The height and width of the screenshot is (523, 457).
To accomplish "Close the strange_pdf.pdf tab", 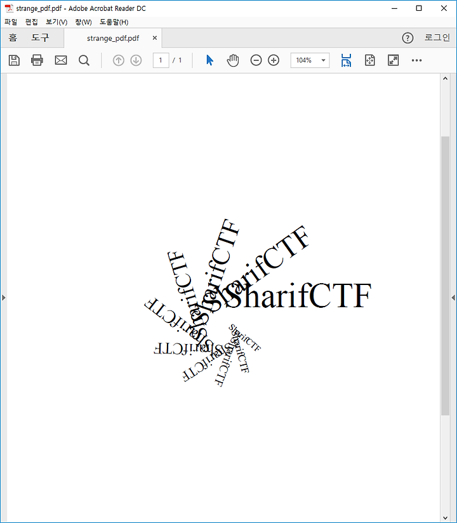I will tap(155, 38).
